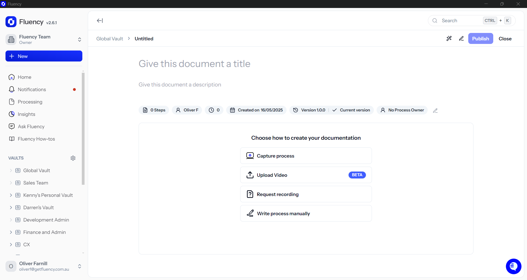This screenshot has width=527, height=280.
Task: Select Darren's Vault in the sidebar
Action: click(38, 208)
